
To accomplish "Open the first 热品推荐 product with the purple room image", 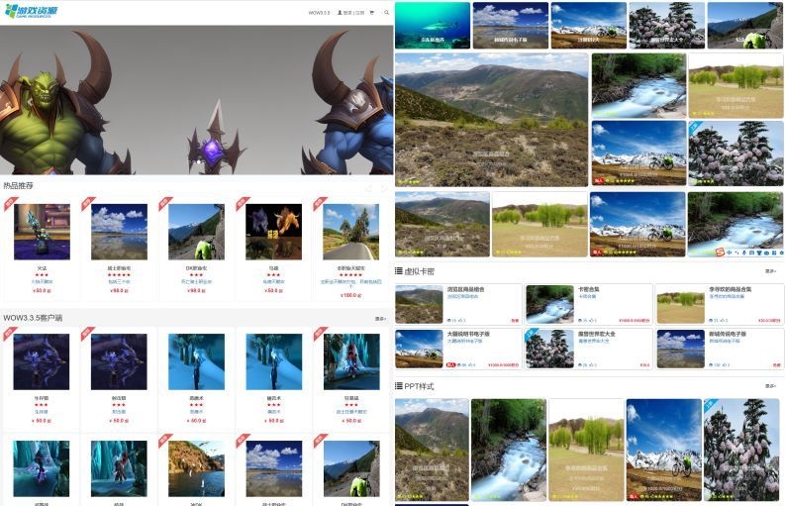I will click(x=42, y=232).
